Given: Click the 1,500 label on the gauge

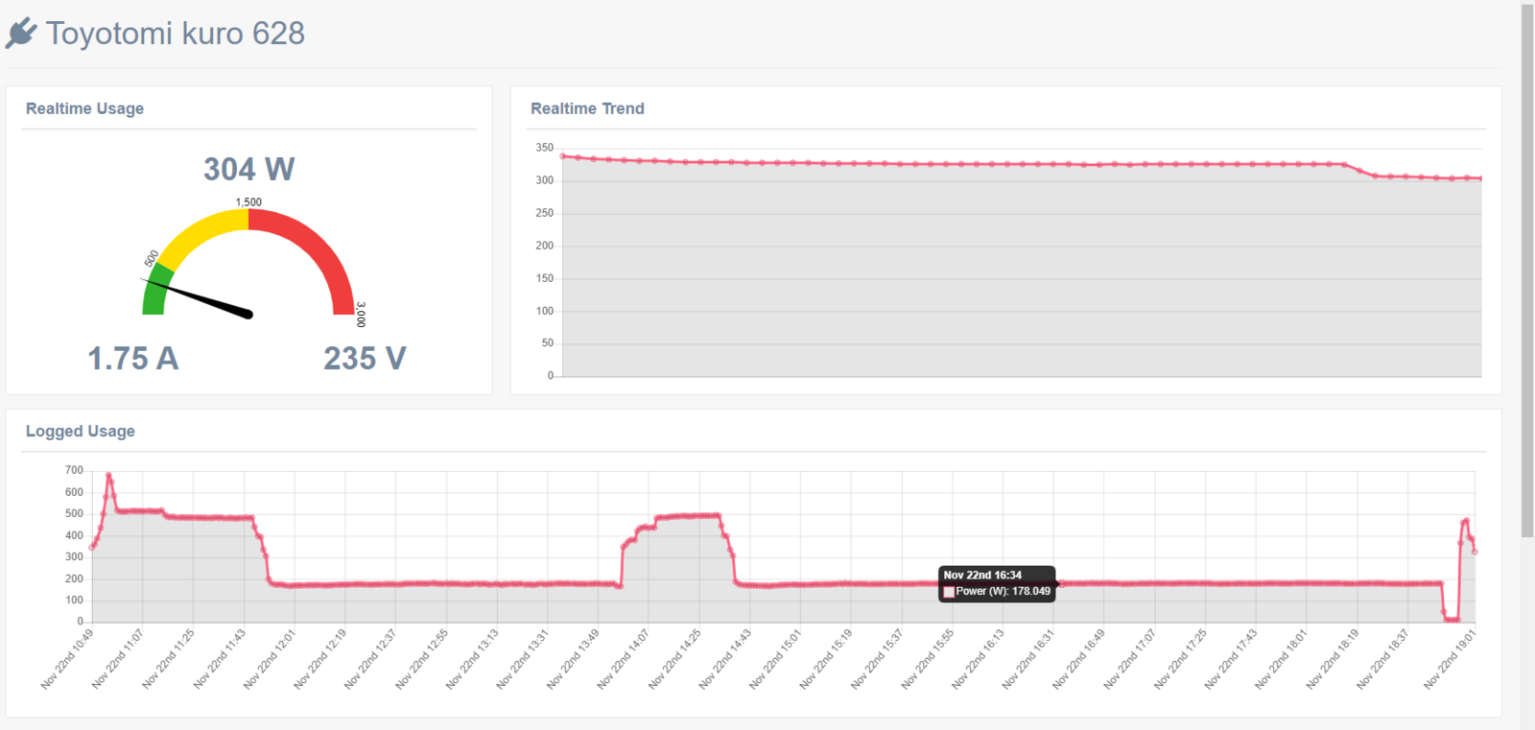Looking at the screenshot, I should coord(248,202).
